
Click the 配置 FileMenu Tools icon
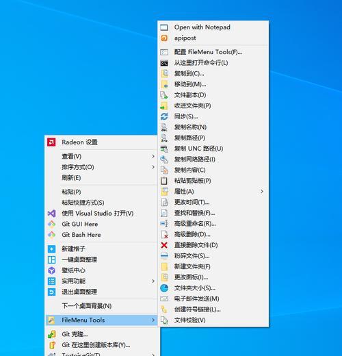164,52
